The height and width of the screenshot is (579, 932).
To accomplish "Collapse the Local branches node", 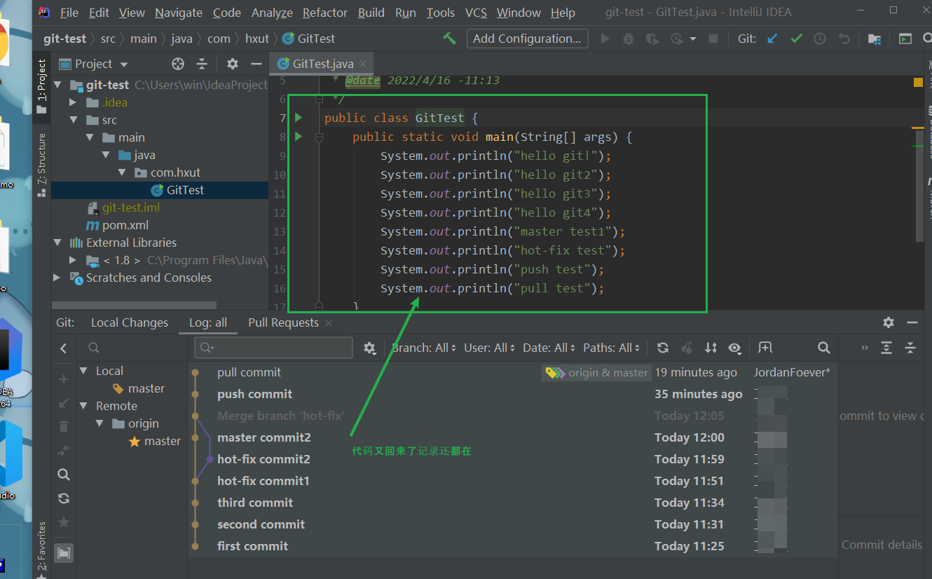I will point(84,371).
